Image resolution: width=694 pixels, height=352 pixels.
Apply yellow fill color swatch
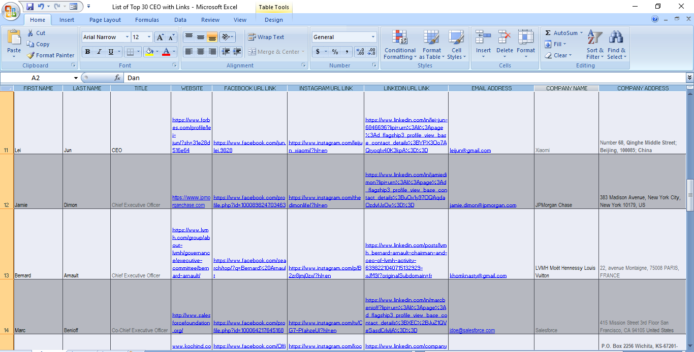(x=149, y=52)
